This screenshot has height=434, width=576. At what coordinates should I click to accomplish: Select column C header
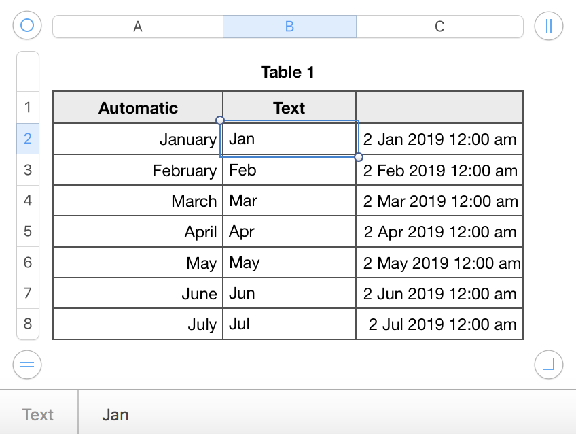439,27
